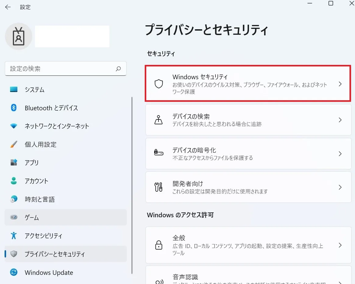Expand デバイスの暗号化 with its chevron
355x284 pixels.
[x=340, y=154]
